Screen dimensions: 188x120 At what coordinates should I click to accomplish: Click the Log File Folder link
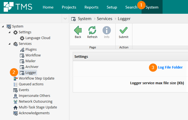170,67
